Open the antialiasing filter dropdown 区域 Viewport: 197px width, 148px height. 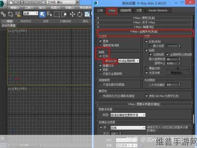[x=128, y=128]
